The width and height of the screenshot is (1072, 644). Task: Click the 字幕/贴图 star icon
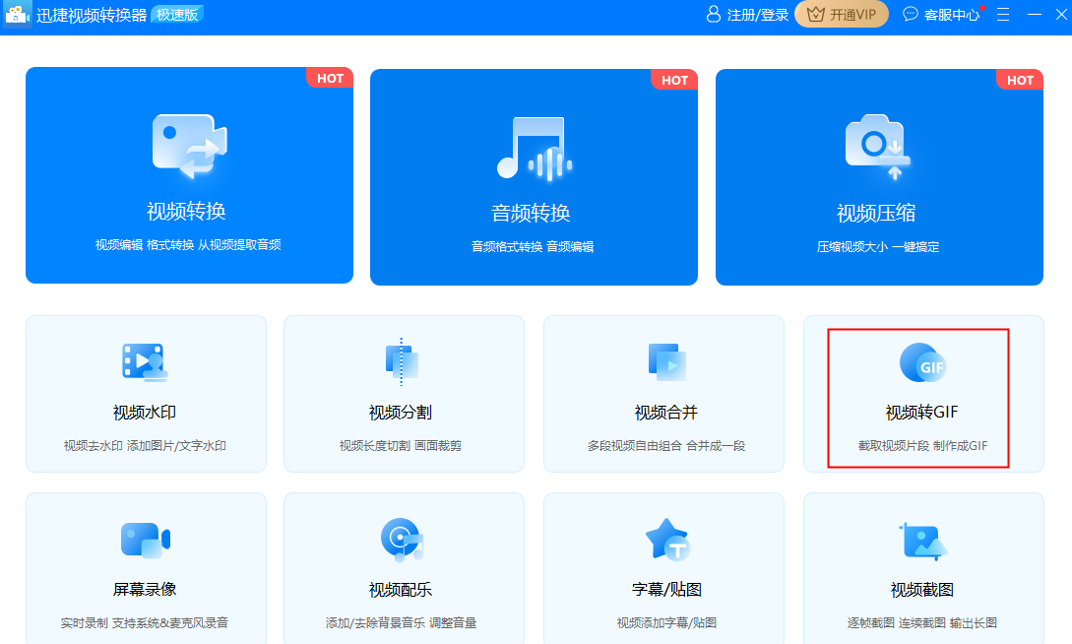667,540
